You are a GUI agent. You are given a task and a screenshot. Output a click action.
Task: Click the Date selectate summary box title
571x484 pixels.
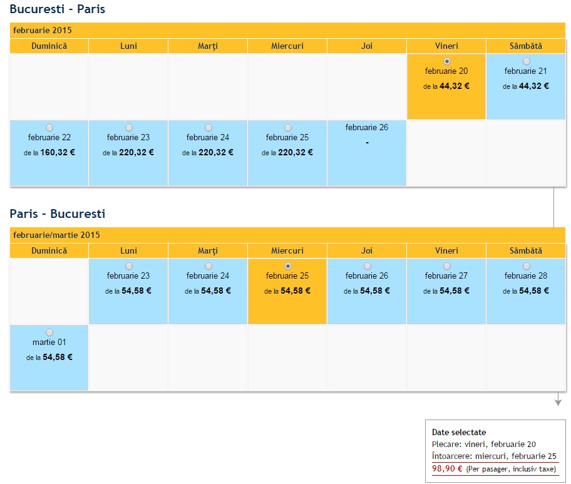click(458, 432)
